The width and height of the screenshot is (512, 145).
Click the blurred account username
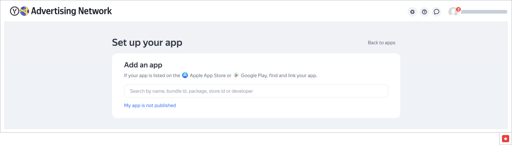pos(484,12)
